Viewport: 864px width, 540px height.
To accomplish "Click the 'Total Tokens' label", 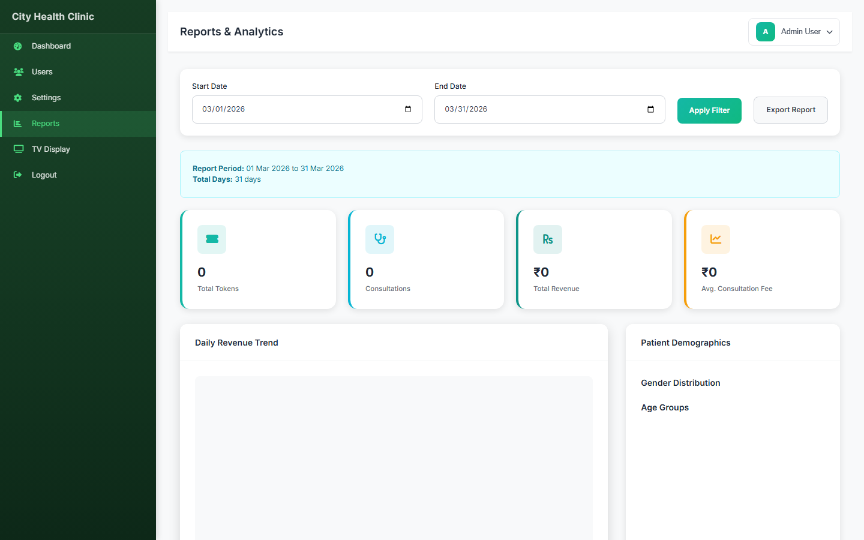I will coord(218,289).
